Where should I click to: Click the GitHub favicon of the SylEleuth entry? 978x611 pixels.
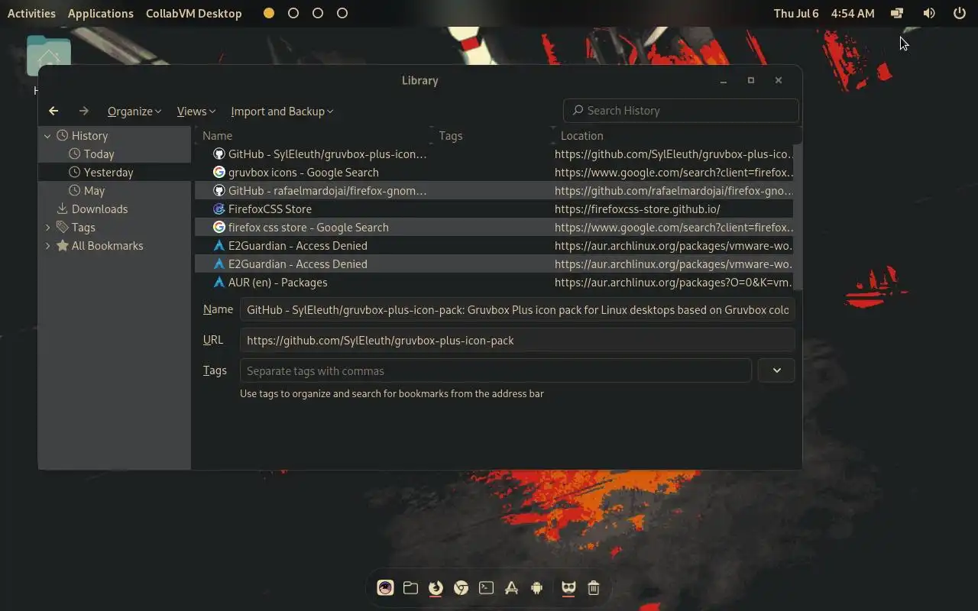(219, 154)
